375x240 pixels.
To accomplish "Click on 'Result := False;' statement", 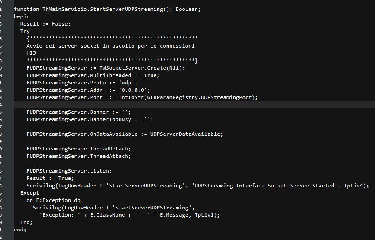I will point(45,24).
